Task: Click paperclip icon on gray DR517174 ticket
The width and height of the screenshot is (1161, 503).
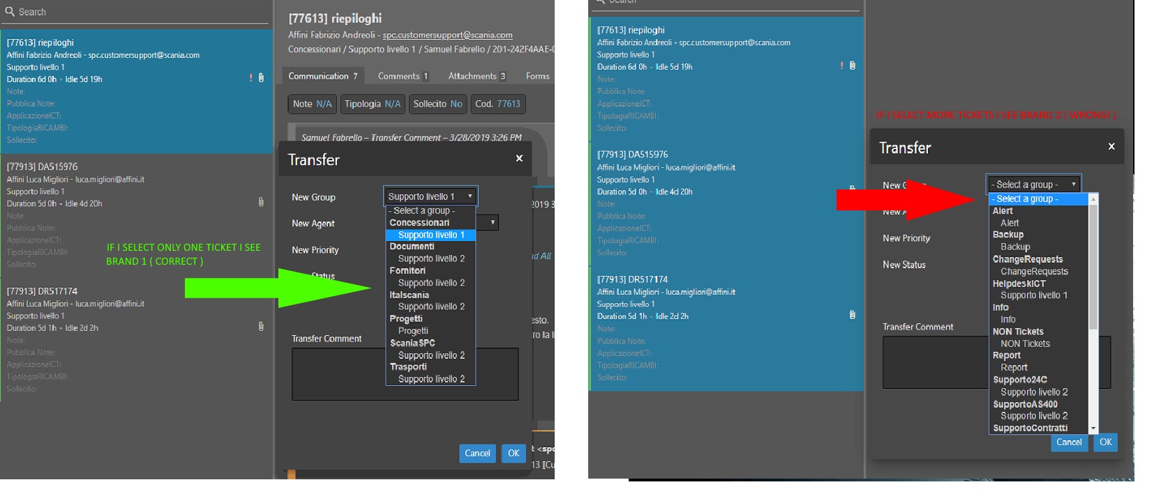Action: click(261, 326)
